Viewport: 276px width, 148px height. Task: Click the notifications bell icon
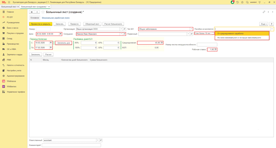point(233,2)
